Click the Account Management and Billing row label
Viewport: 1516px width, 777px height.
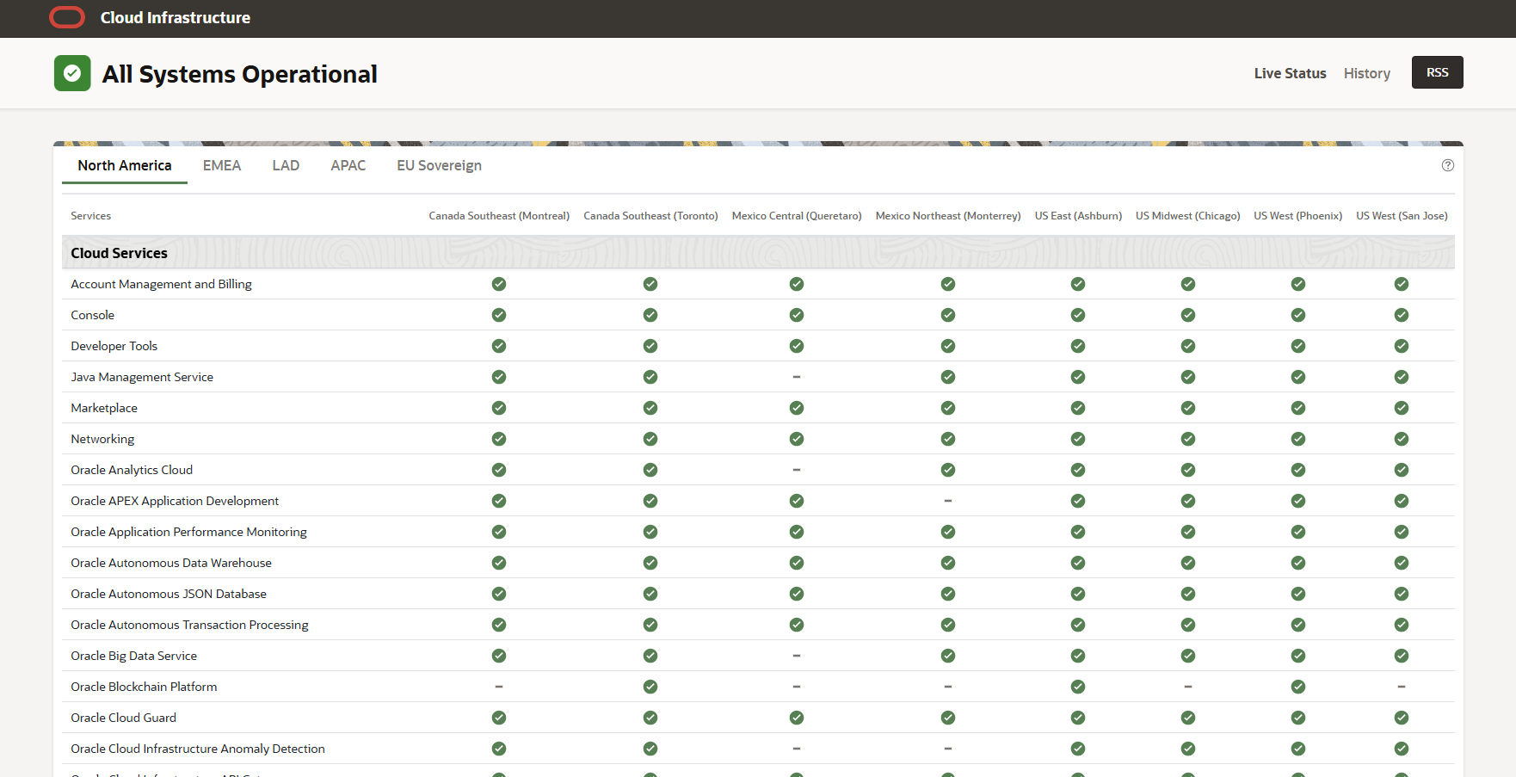[x=161, y=284]
